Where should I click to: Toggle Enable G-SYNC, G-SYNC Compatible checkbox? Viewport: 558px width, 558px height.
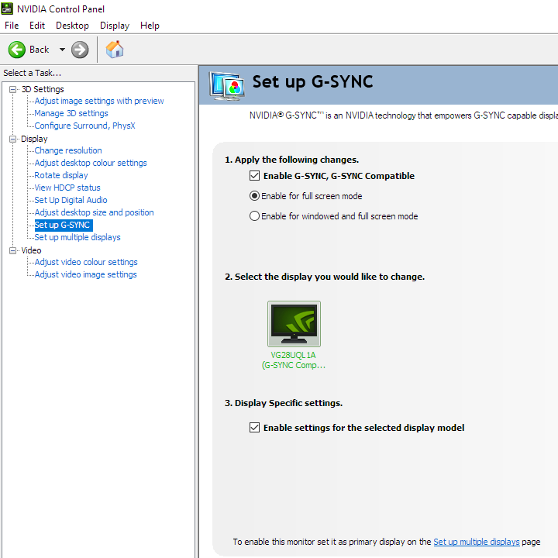click(254, 176)
